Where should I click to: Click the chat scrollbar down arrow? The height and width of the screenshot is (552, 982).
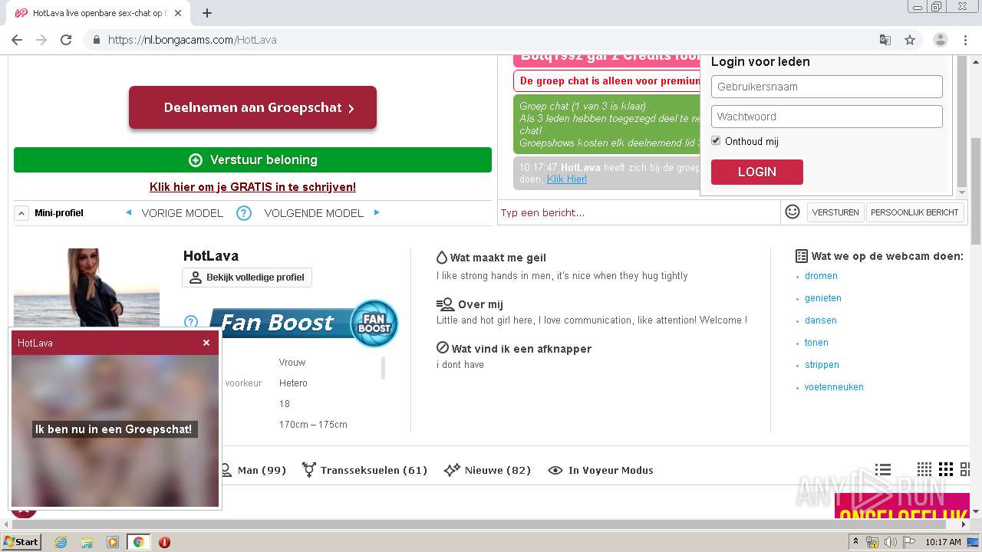(963, 192)
